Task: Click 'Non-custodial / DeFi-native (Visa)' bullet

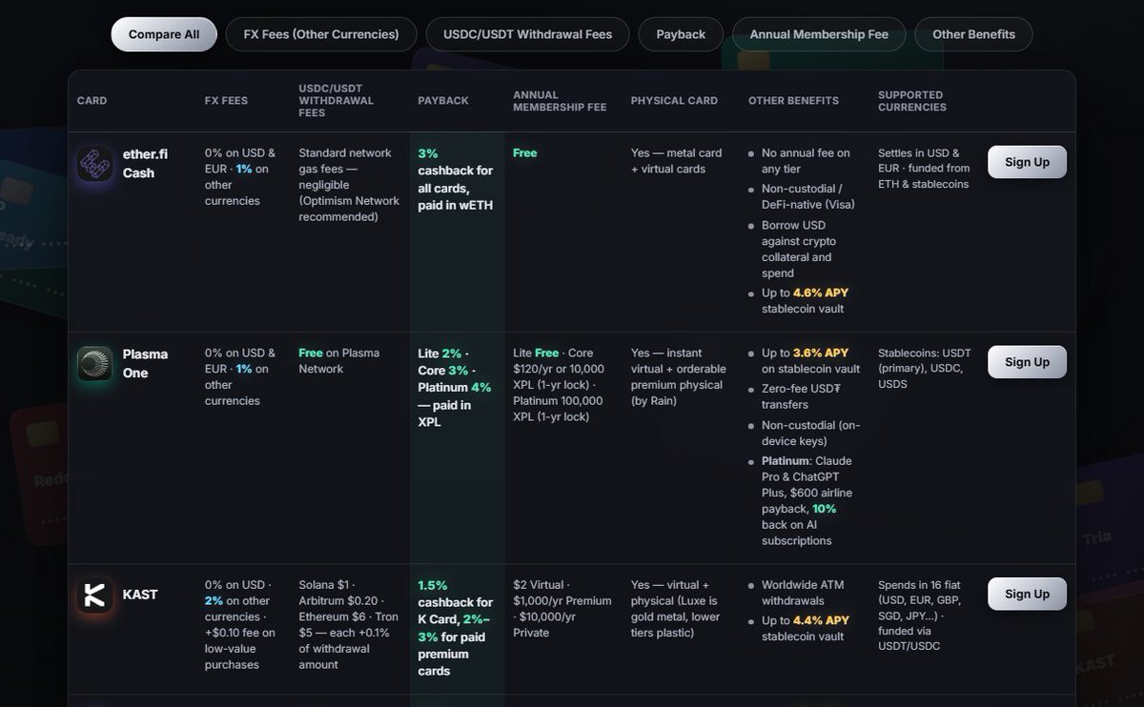Action: tap(808, 196)
